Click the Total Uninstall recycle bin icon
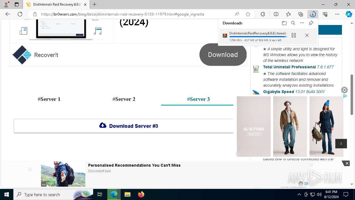Viewport: 355px width, 200px height. click(x=256, y=69)
